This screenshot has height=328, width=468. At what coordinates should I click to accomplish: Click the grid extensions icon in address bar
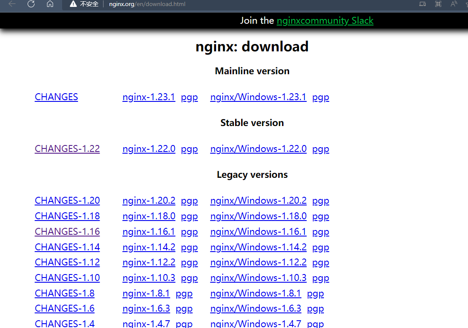tap(438, 4)
